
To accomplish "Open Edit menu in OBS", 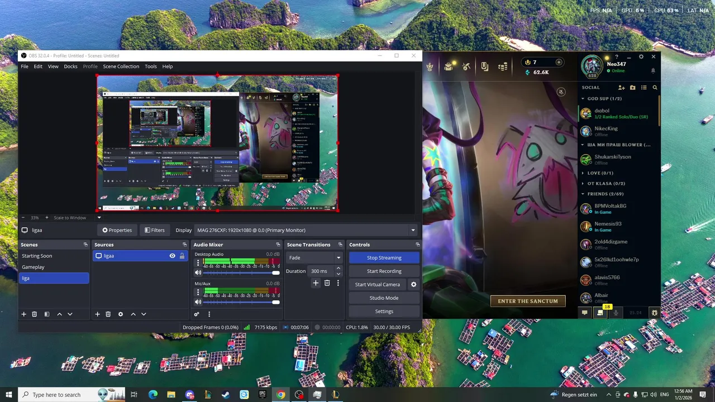I will pyautogui.click(x=38, y=66).
